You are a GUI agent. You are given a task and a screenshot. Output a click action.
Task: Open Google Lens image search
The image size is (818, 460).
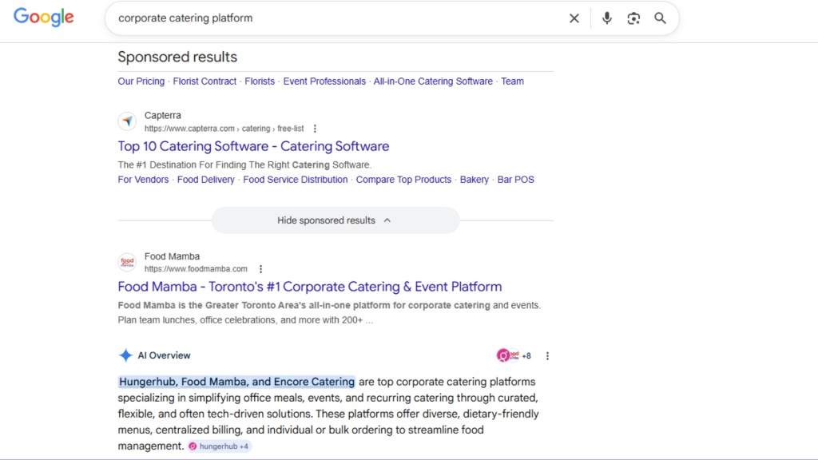click(633, 18)
